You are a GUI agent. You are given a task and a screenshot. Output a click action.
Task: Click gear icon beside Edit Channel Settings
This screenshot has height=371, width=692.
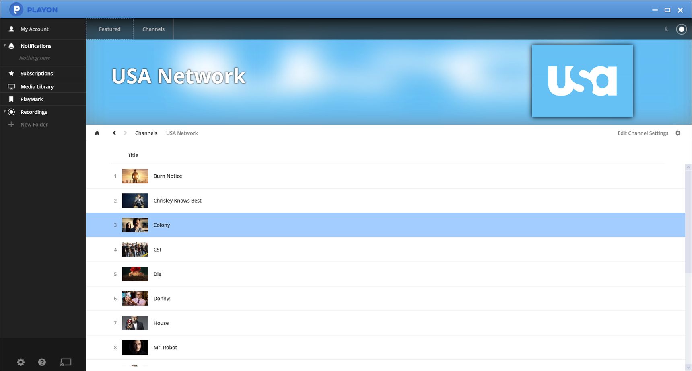point(678,133)
